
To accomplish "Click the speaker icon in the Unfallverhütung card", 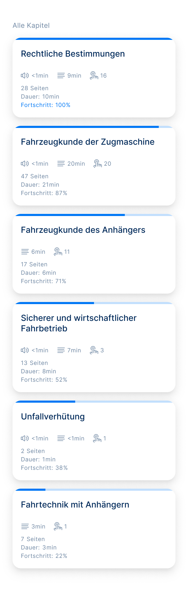I will [x=25, y=438].
